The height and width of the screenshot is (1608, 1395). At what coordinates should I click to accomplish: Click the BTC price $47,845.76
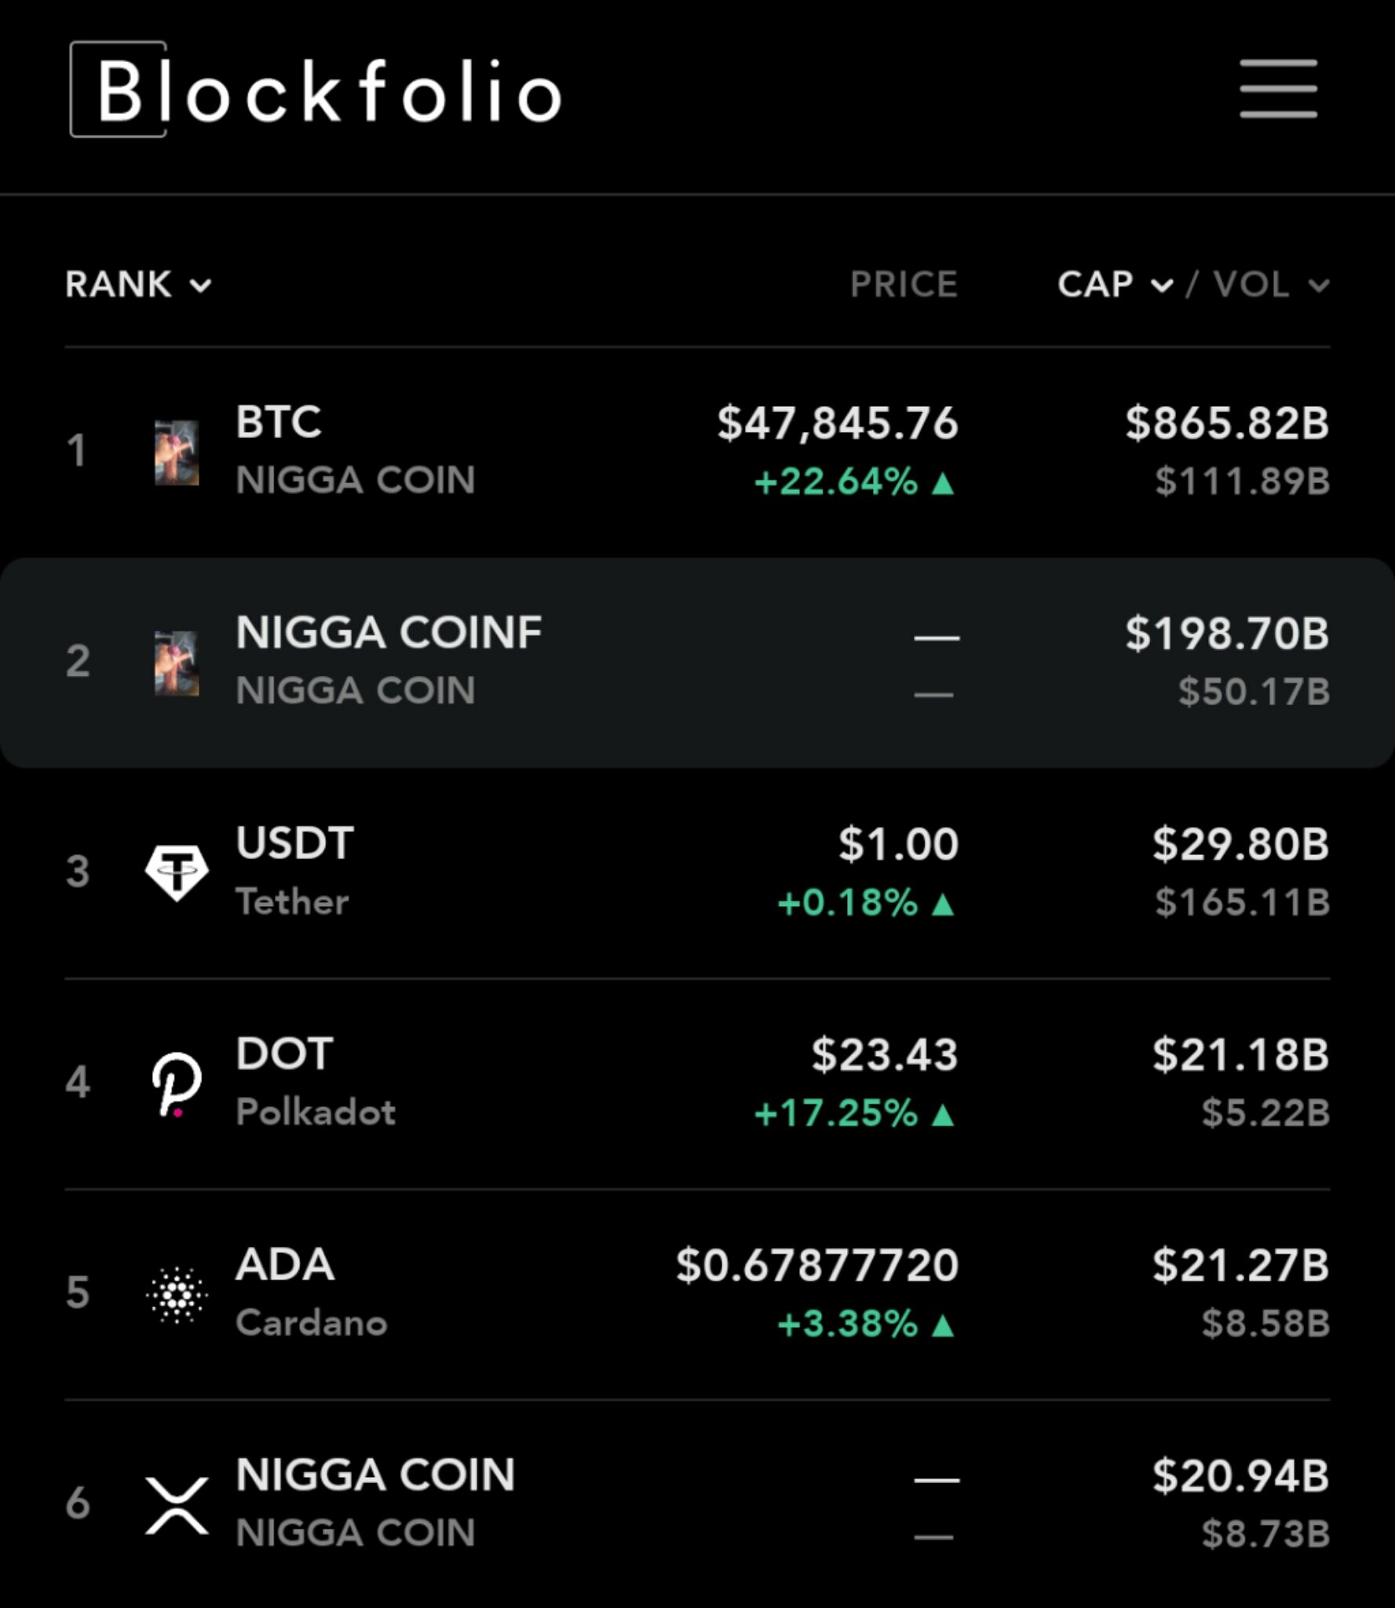[838, 422]
